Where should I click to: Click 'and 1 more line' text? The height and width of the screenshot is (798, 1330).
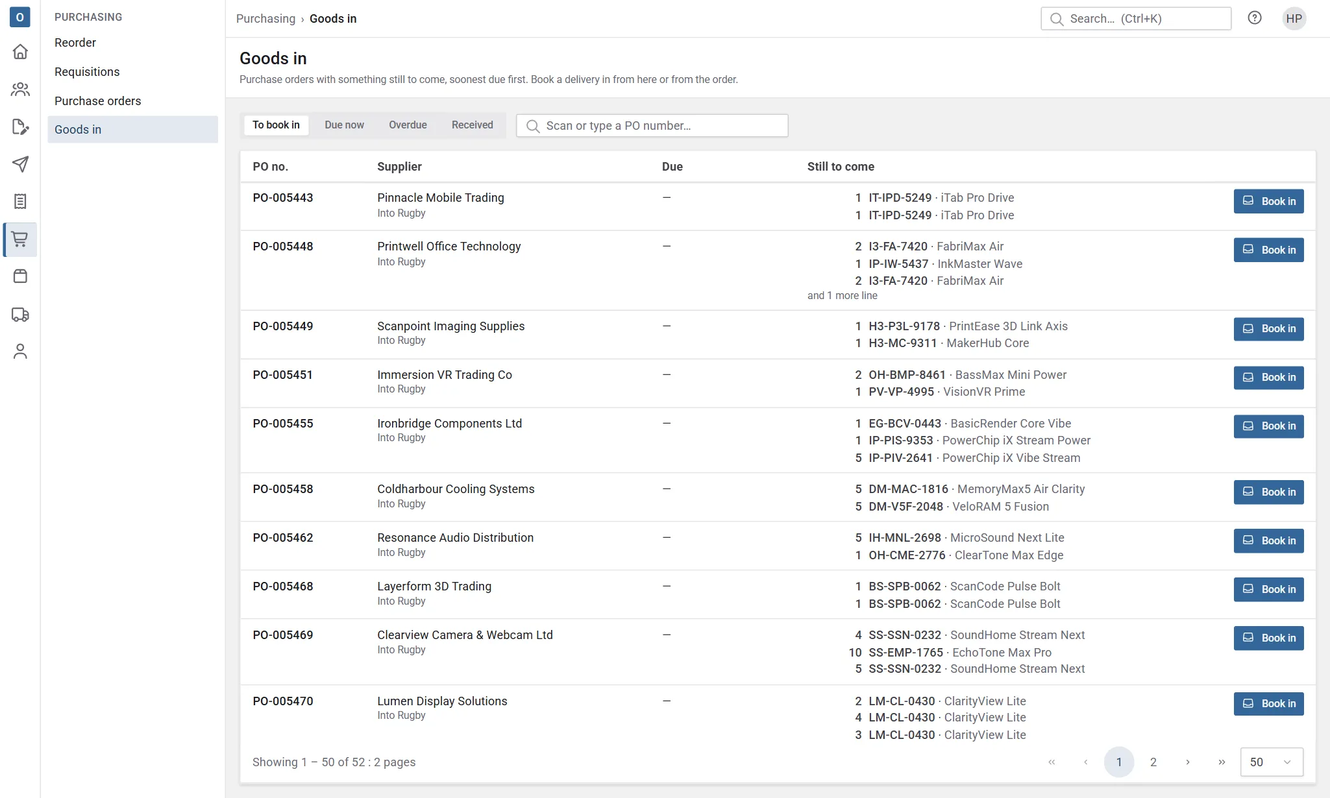(842, 296)
